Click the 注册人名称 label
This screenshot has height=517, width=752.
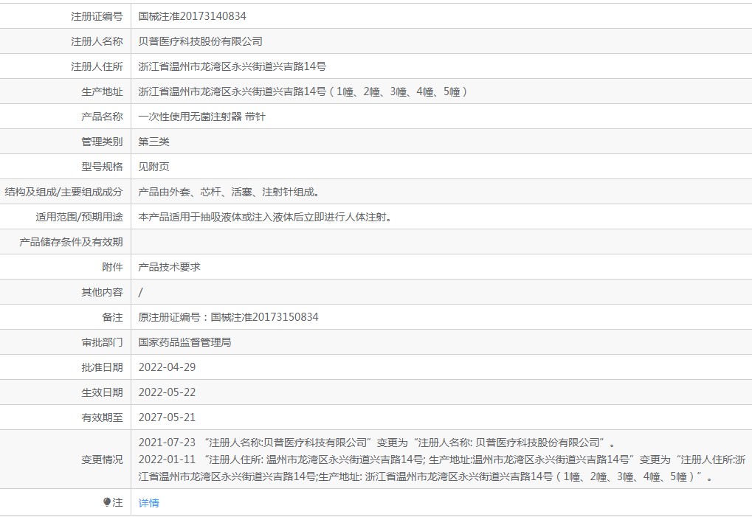click(97, 42)
